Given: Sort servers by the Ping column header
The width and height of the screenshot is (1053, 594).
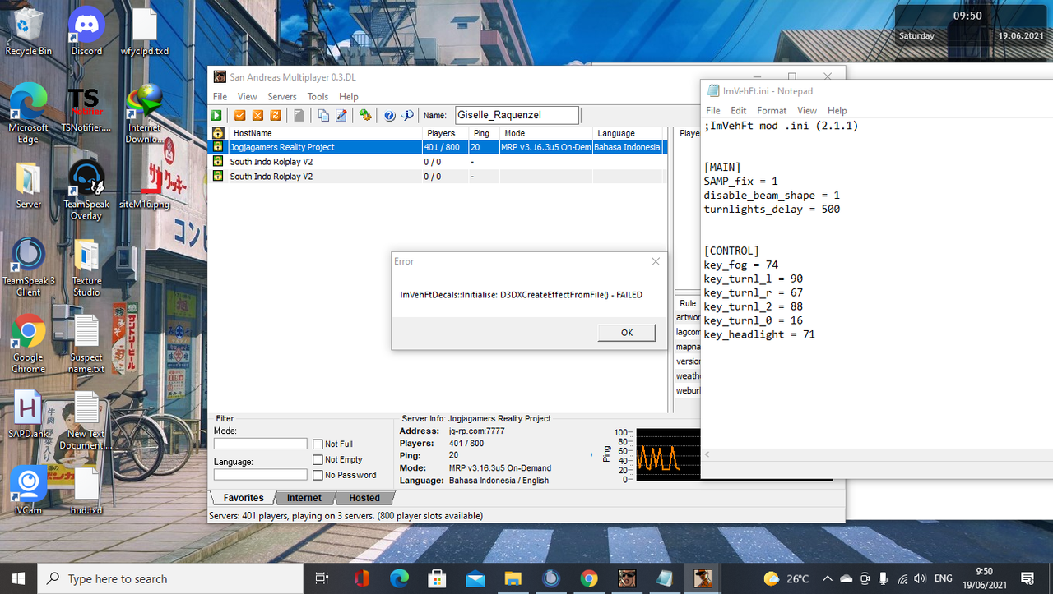Looking at the screenshot, I should [485, 133].
